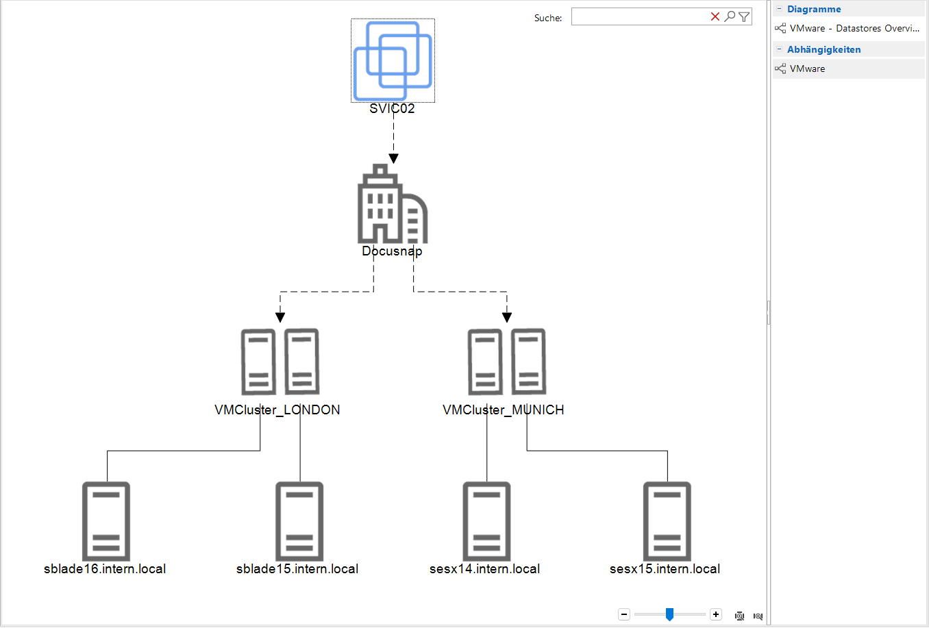Open the search filter funnel icon
Screen dimensions: 929x628
[744, 16]
